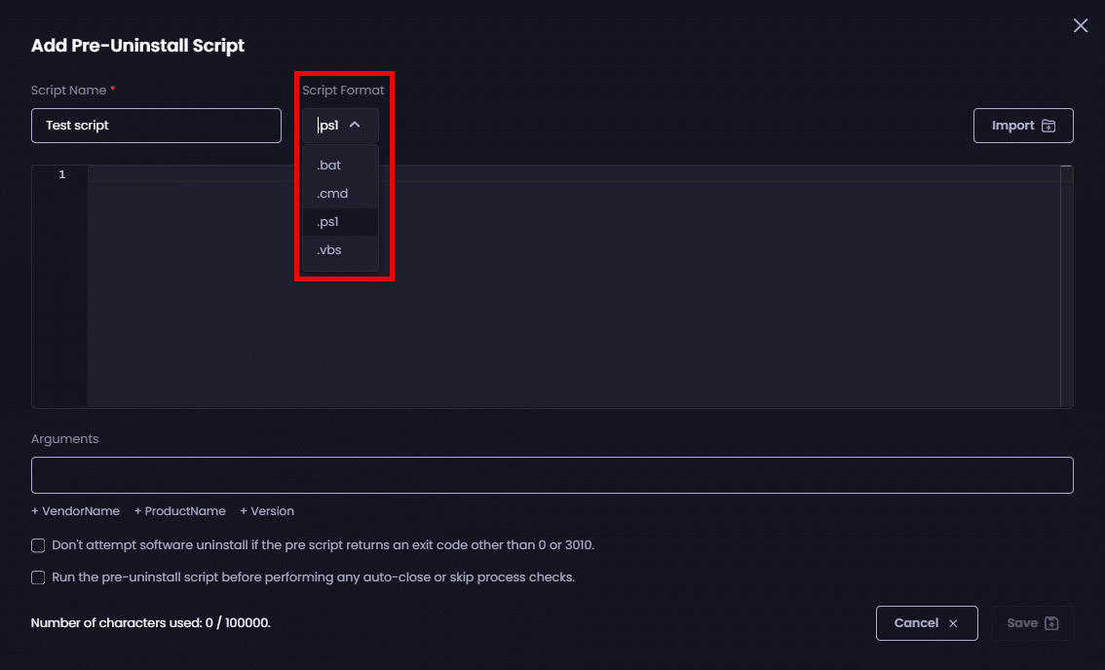Collapse the Script Format chevron arrow
This screenshot has width=1105, height=670.
(355, 125)
